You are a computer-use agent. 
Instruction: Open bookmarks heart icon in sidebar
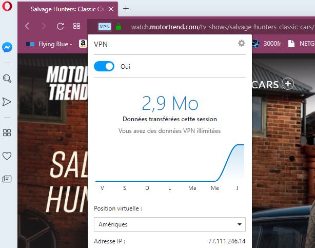click(7, 156)
